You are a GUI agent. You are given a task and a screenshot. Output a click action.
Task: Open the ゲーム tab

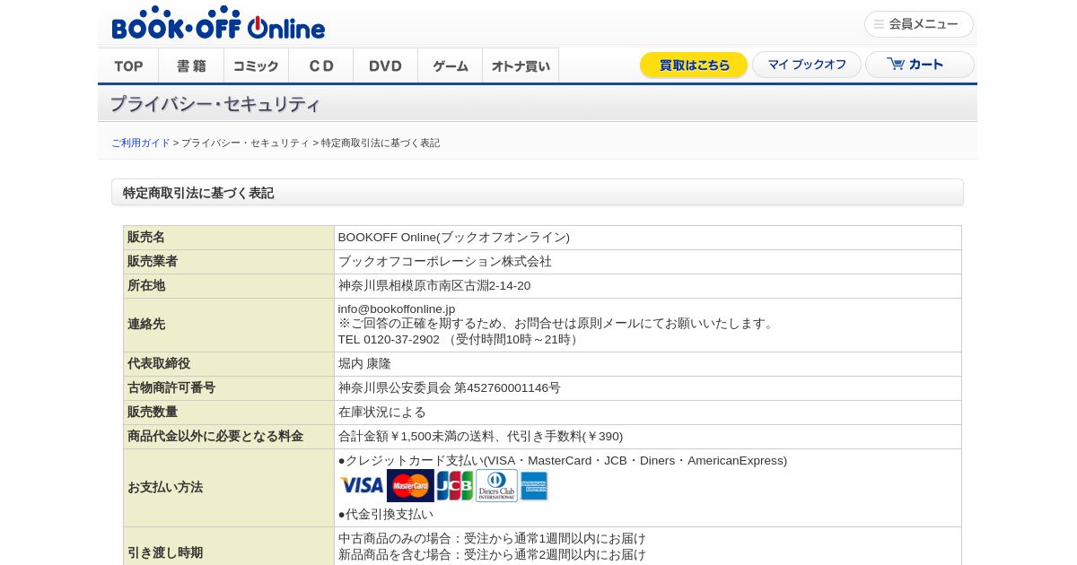450,65
